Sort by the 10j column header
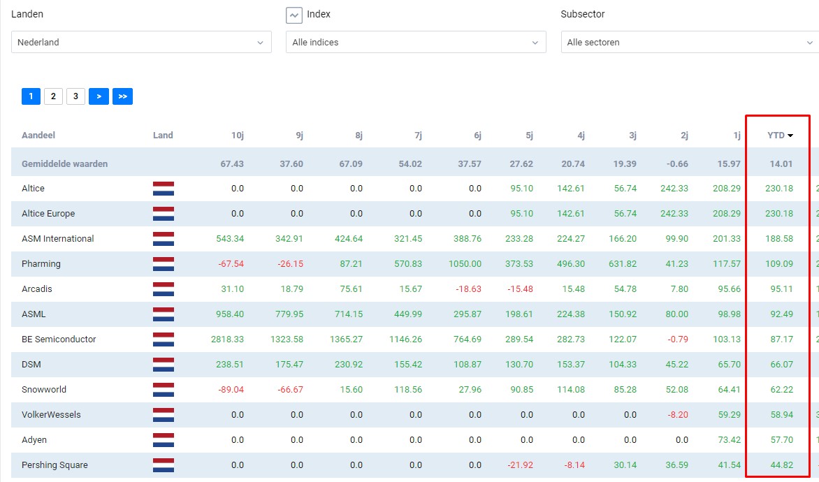The height and width of the screenshot is (482, 819). click(238, 136)
